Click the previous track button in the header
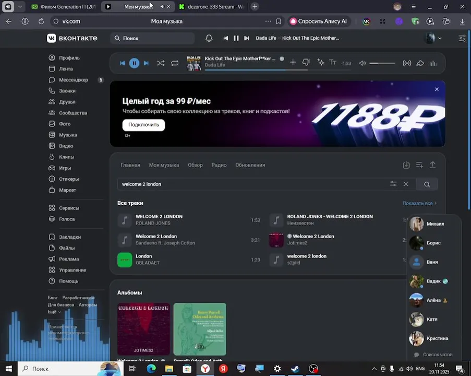The image size is (471, 376). pyautogui.click(x=226, y=38)
